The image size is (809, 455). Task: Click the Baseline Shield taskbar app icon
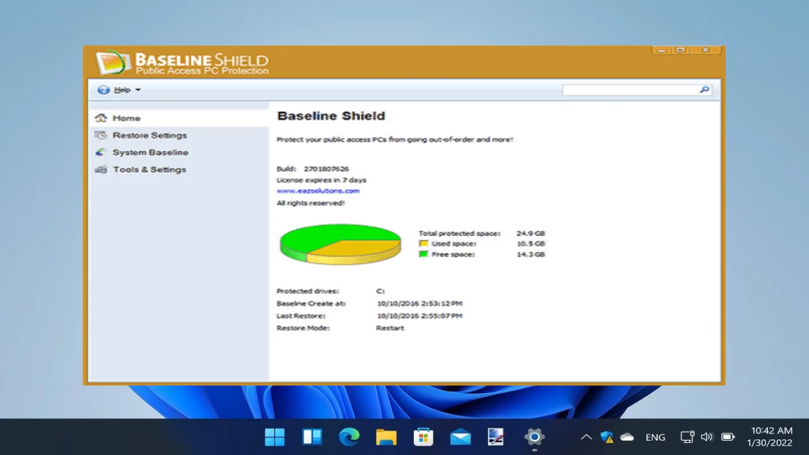click(x=497, y=437)
